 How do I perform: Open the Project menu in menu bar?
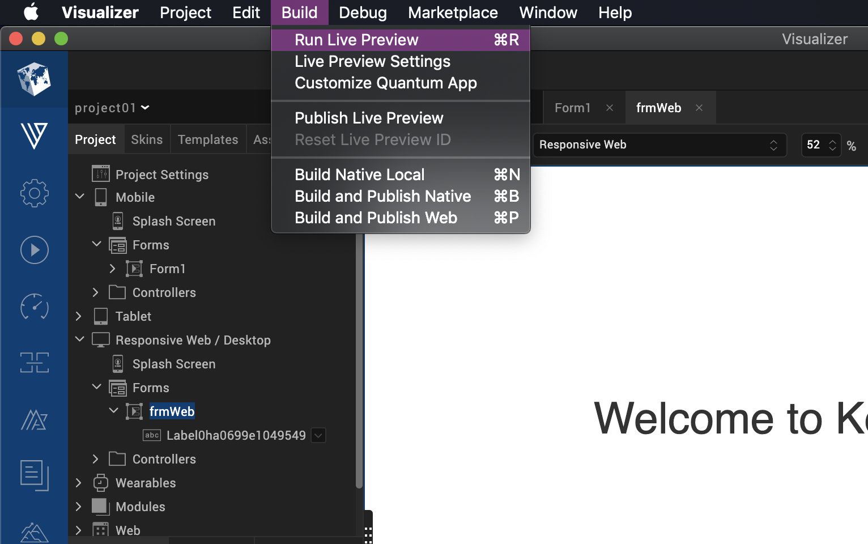(185, 12)
